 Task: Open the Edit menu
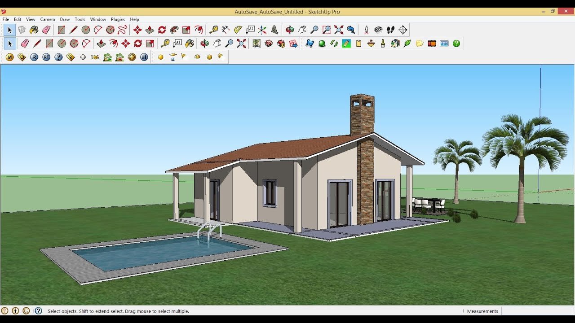pos(18,19)
